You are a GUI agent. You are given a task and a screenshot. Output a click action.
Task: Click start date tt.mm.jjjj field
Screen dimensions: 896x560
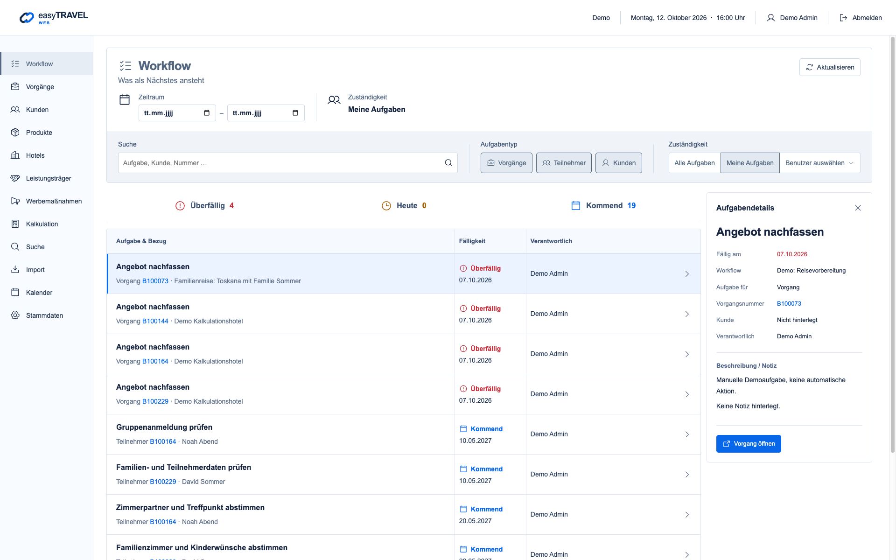click(x=177, y=113)
